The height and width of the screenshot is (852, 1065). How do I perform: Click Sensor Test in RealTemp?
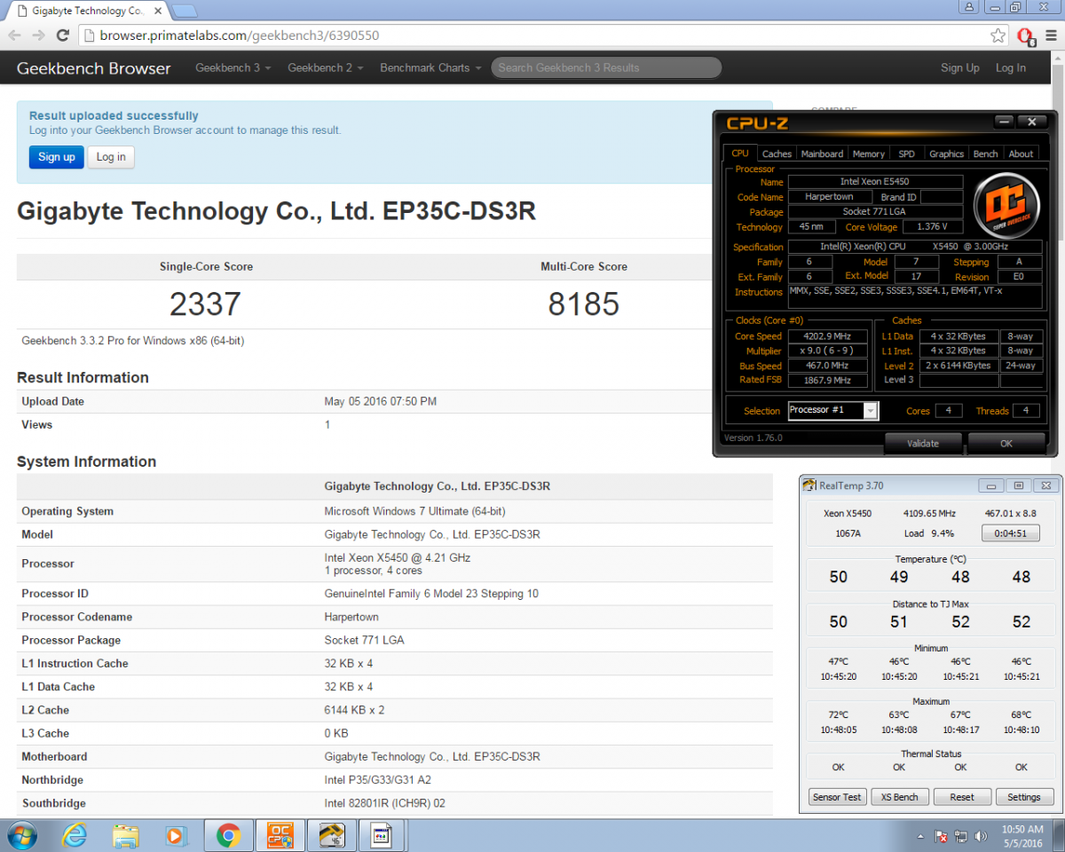click(x=837, y=797)
